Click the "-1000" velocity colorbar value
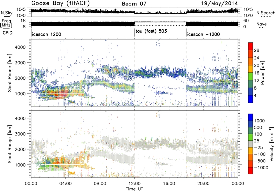 click(261, 168)
